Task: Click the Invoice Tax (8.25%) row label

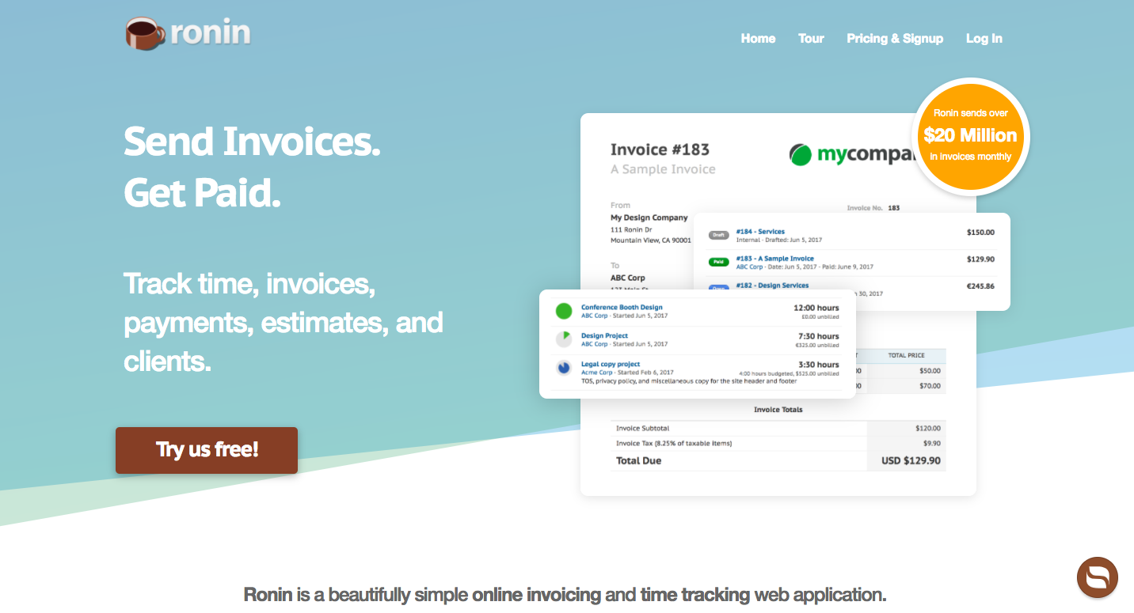Action: [674, 443]
